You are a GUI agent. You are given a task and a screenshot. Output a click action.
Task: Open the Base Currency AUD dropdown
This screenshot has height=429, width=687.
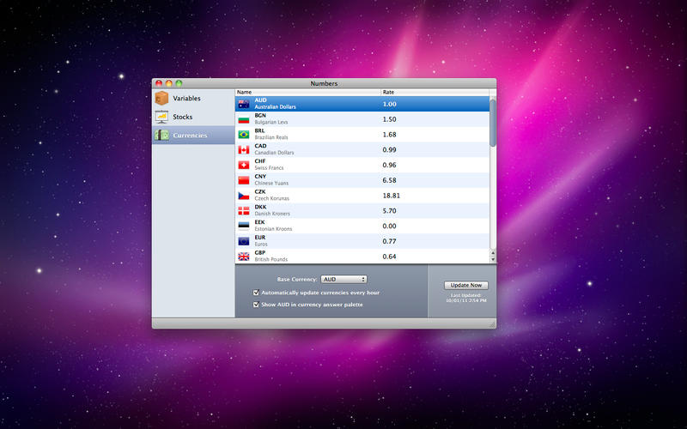point(344,280)
